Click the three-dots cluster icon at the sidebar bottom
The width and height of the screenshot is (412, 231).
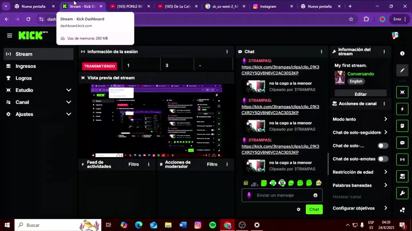(402, 210)
